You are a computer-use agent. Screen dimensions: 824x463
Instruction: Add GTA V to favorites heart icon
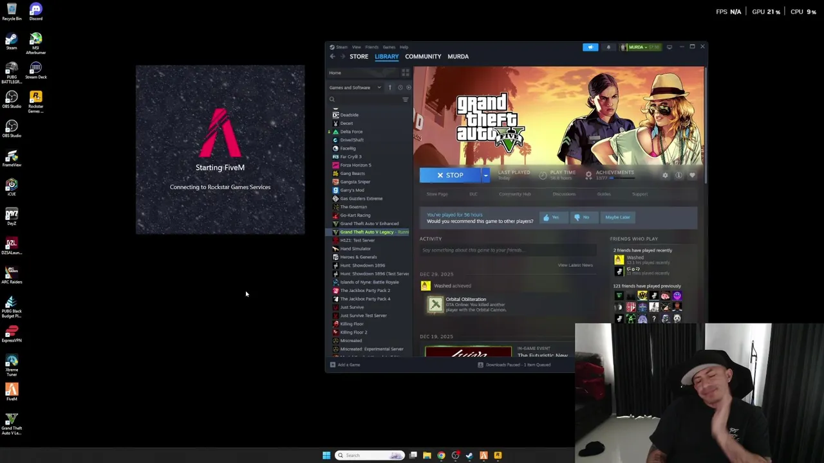(x=692, y=175)
